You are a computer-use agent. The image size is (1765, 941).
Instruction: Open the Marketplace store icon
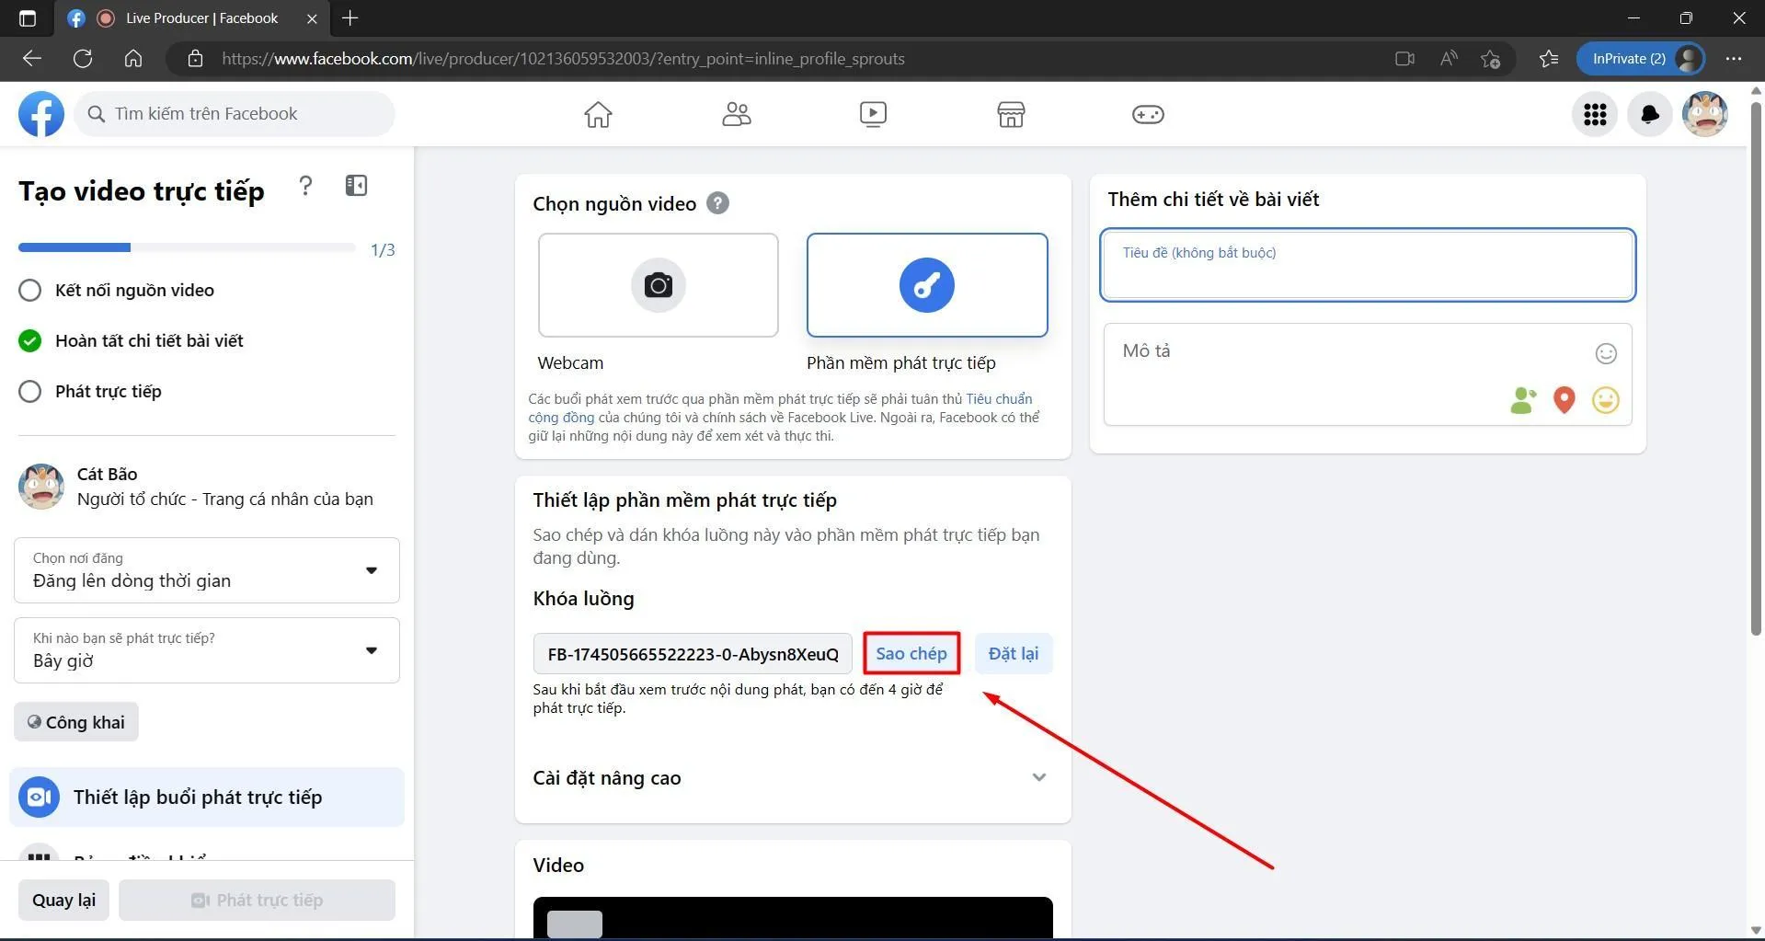coord(1010,113)
